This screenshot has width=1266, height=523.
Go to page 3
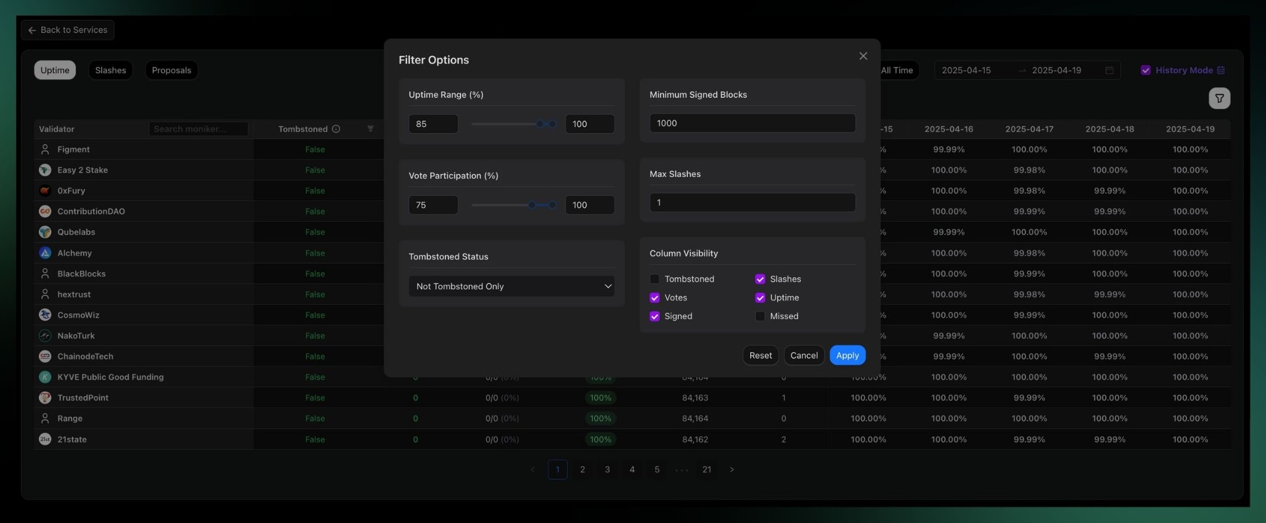coord(607,469)
